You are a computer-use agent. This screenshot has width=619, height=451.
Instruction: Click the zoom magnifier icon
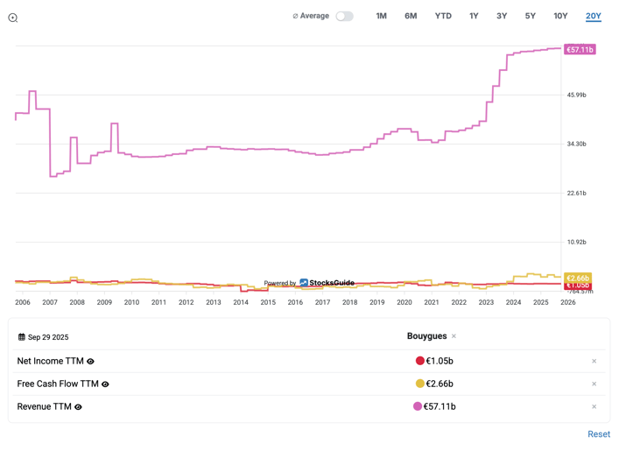[x=13, y=18]
